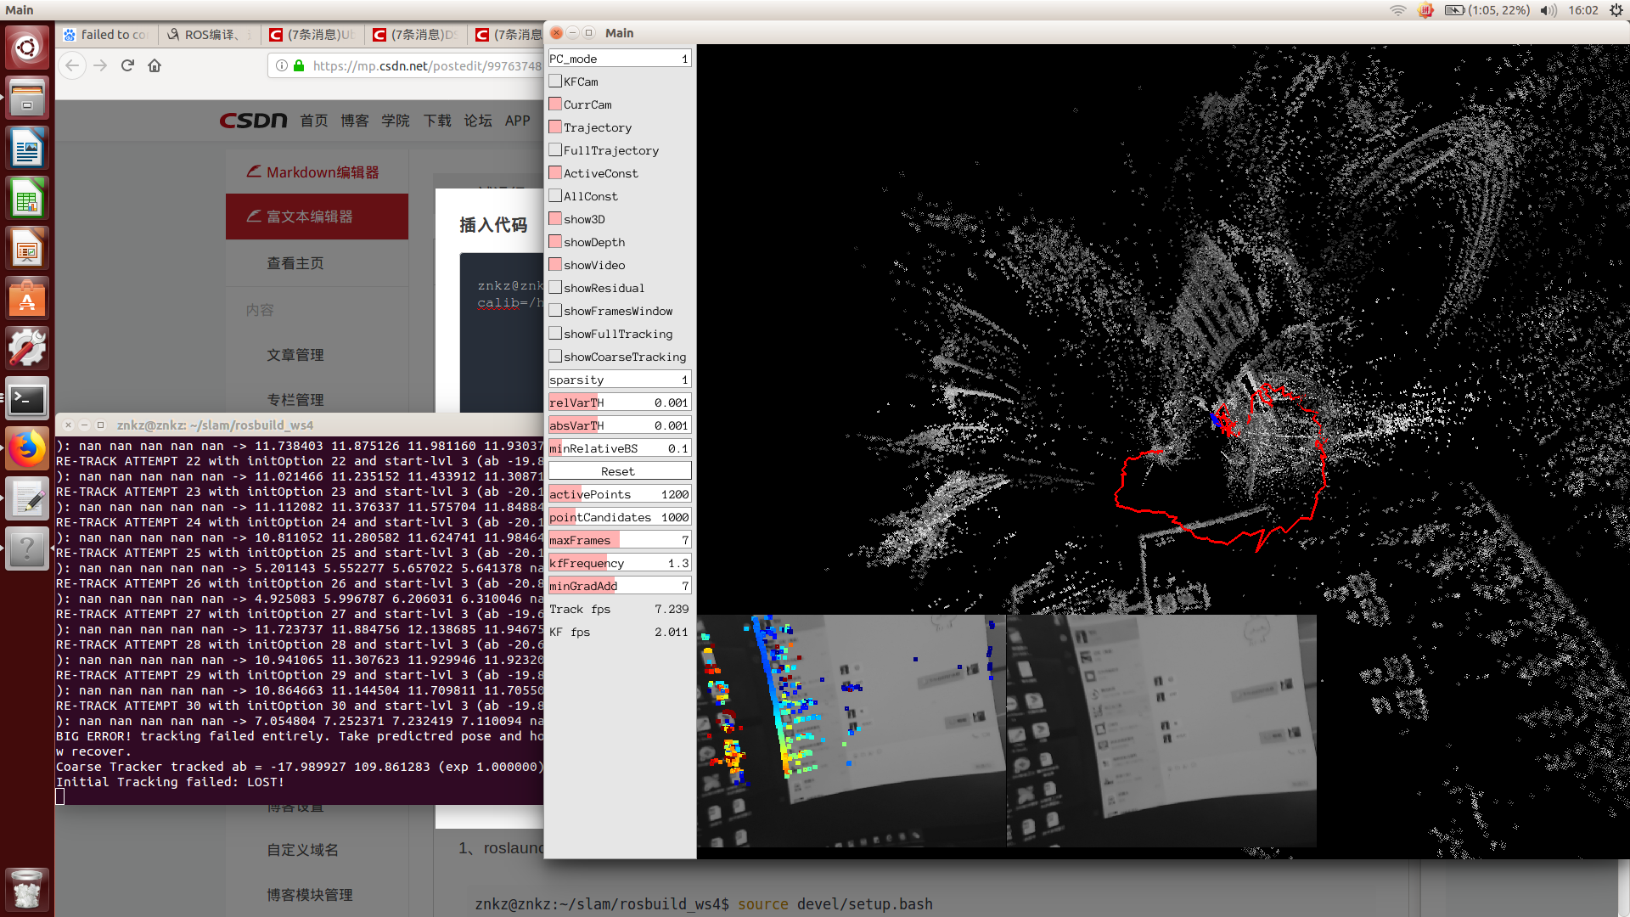Open system settings gear in top bar
This screenshot has width=1630, height=917.
[x=1616, y=10]
